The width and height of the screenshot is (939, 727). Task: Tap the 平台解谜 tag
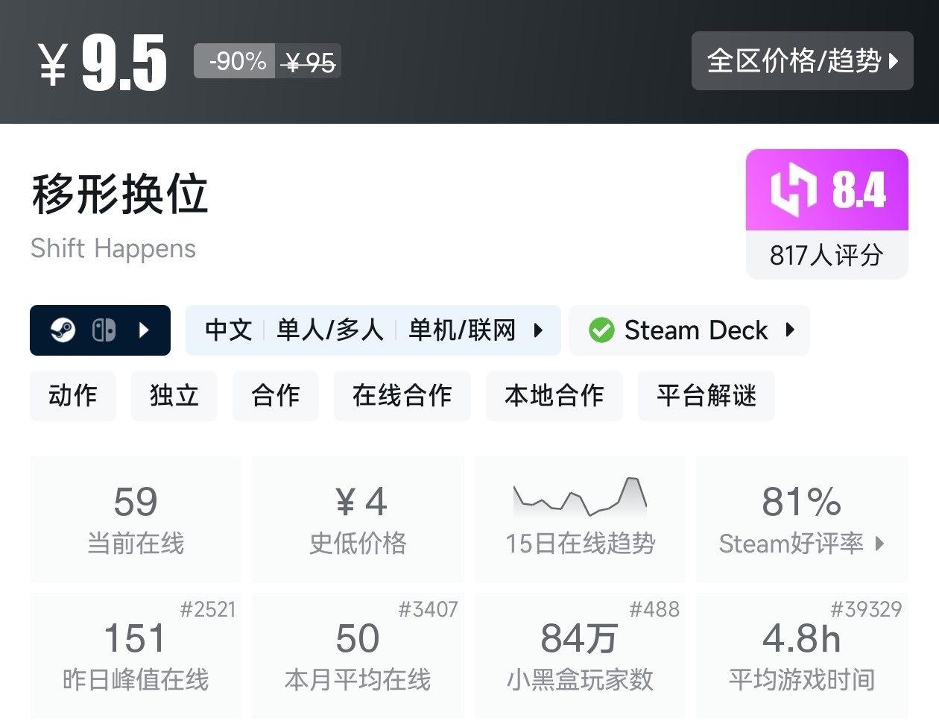(706, 395)
